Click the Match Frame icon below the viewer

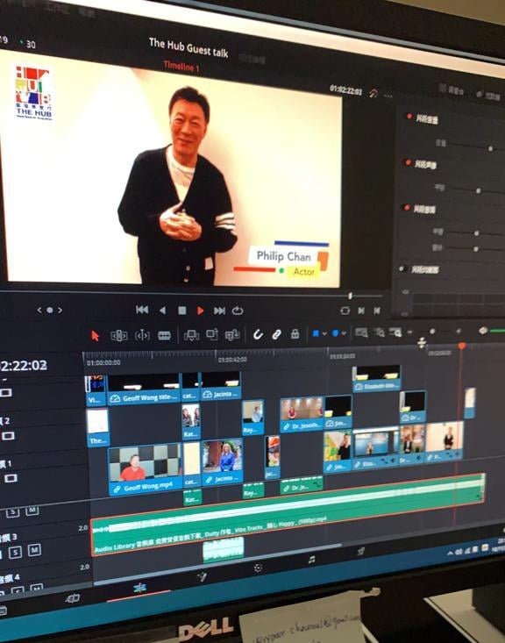(345, 311)
